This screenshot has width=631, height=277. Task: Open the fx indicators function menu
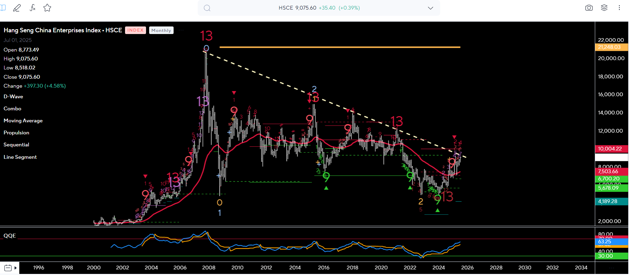point(32,8)
